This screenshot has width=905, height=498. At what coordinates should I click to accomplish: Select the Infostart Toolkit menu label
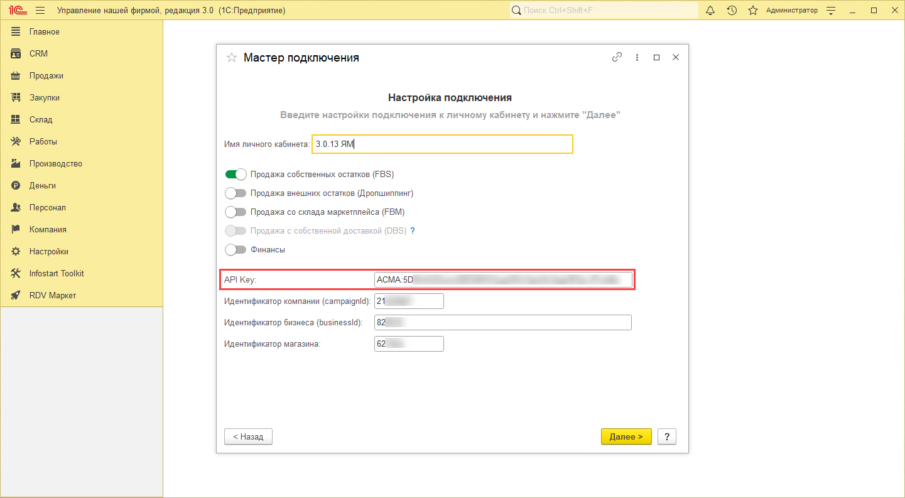57,273
